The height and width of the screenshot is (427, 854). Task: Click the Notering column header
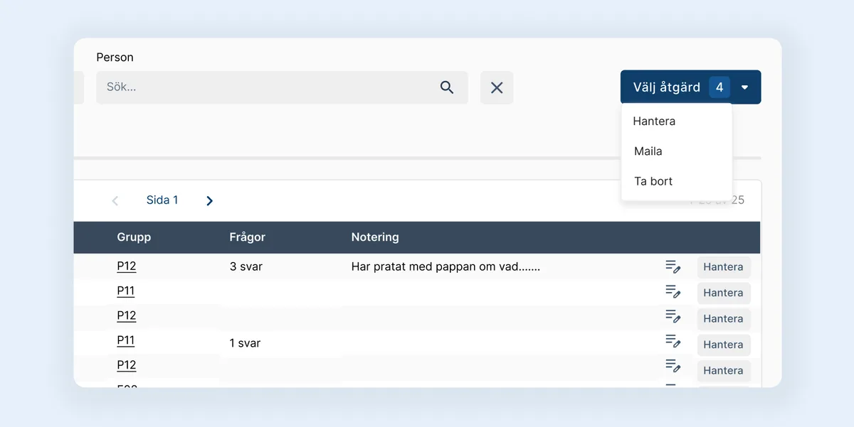click(x=375, y=237)
